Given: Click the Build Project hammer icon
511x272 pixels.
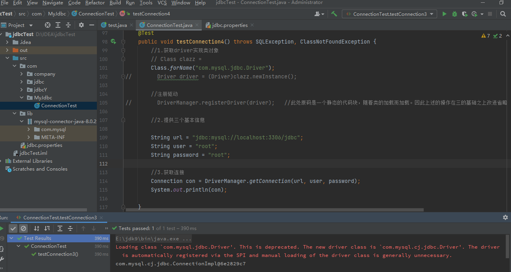Looking at the screenshot, I should 334,14.
